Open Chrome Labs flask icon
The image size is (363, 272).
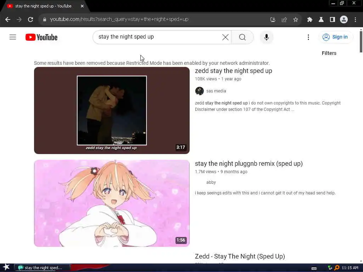[x=321, y=20]
